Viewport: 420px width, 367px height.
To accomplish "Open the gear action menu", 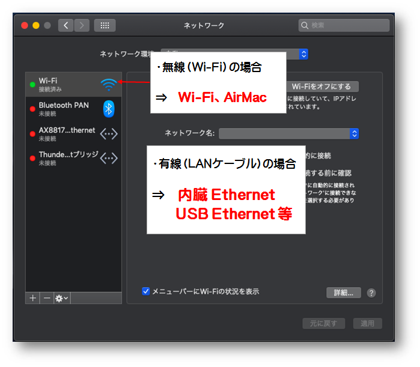I will (62, 298).
